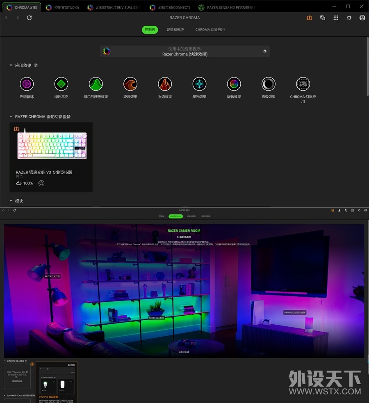This screenshot has width=369, height=403.
Task: Open the RAZER SENSA HD tab
Action: coord(227,7)
